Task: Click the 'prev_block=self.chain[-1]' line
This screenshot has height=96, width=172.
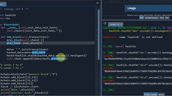Action: (x=25, y=40)
